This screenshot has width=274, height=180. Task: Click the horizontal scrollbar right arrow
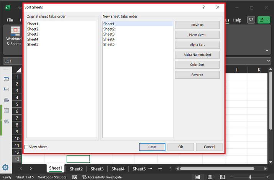[266, 169]
